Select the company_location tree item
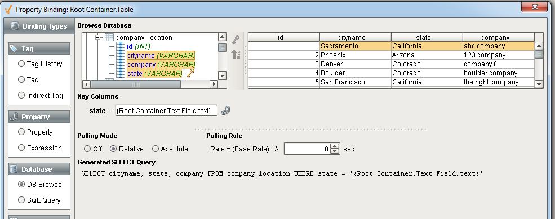The image size is (555, 219). tap(144, 38)
